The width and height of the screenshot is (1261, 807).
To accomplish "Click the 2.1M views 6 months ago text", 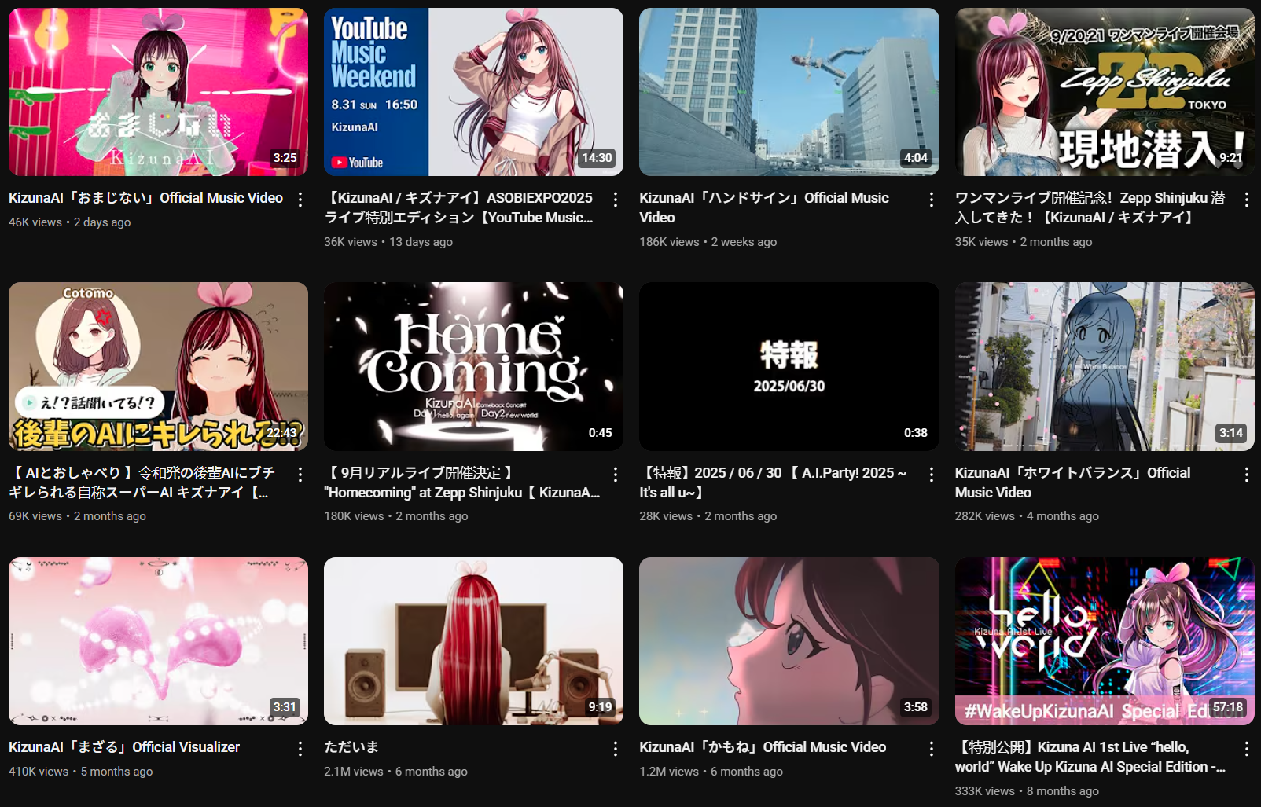I will (396, 772).
